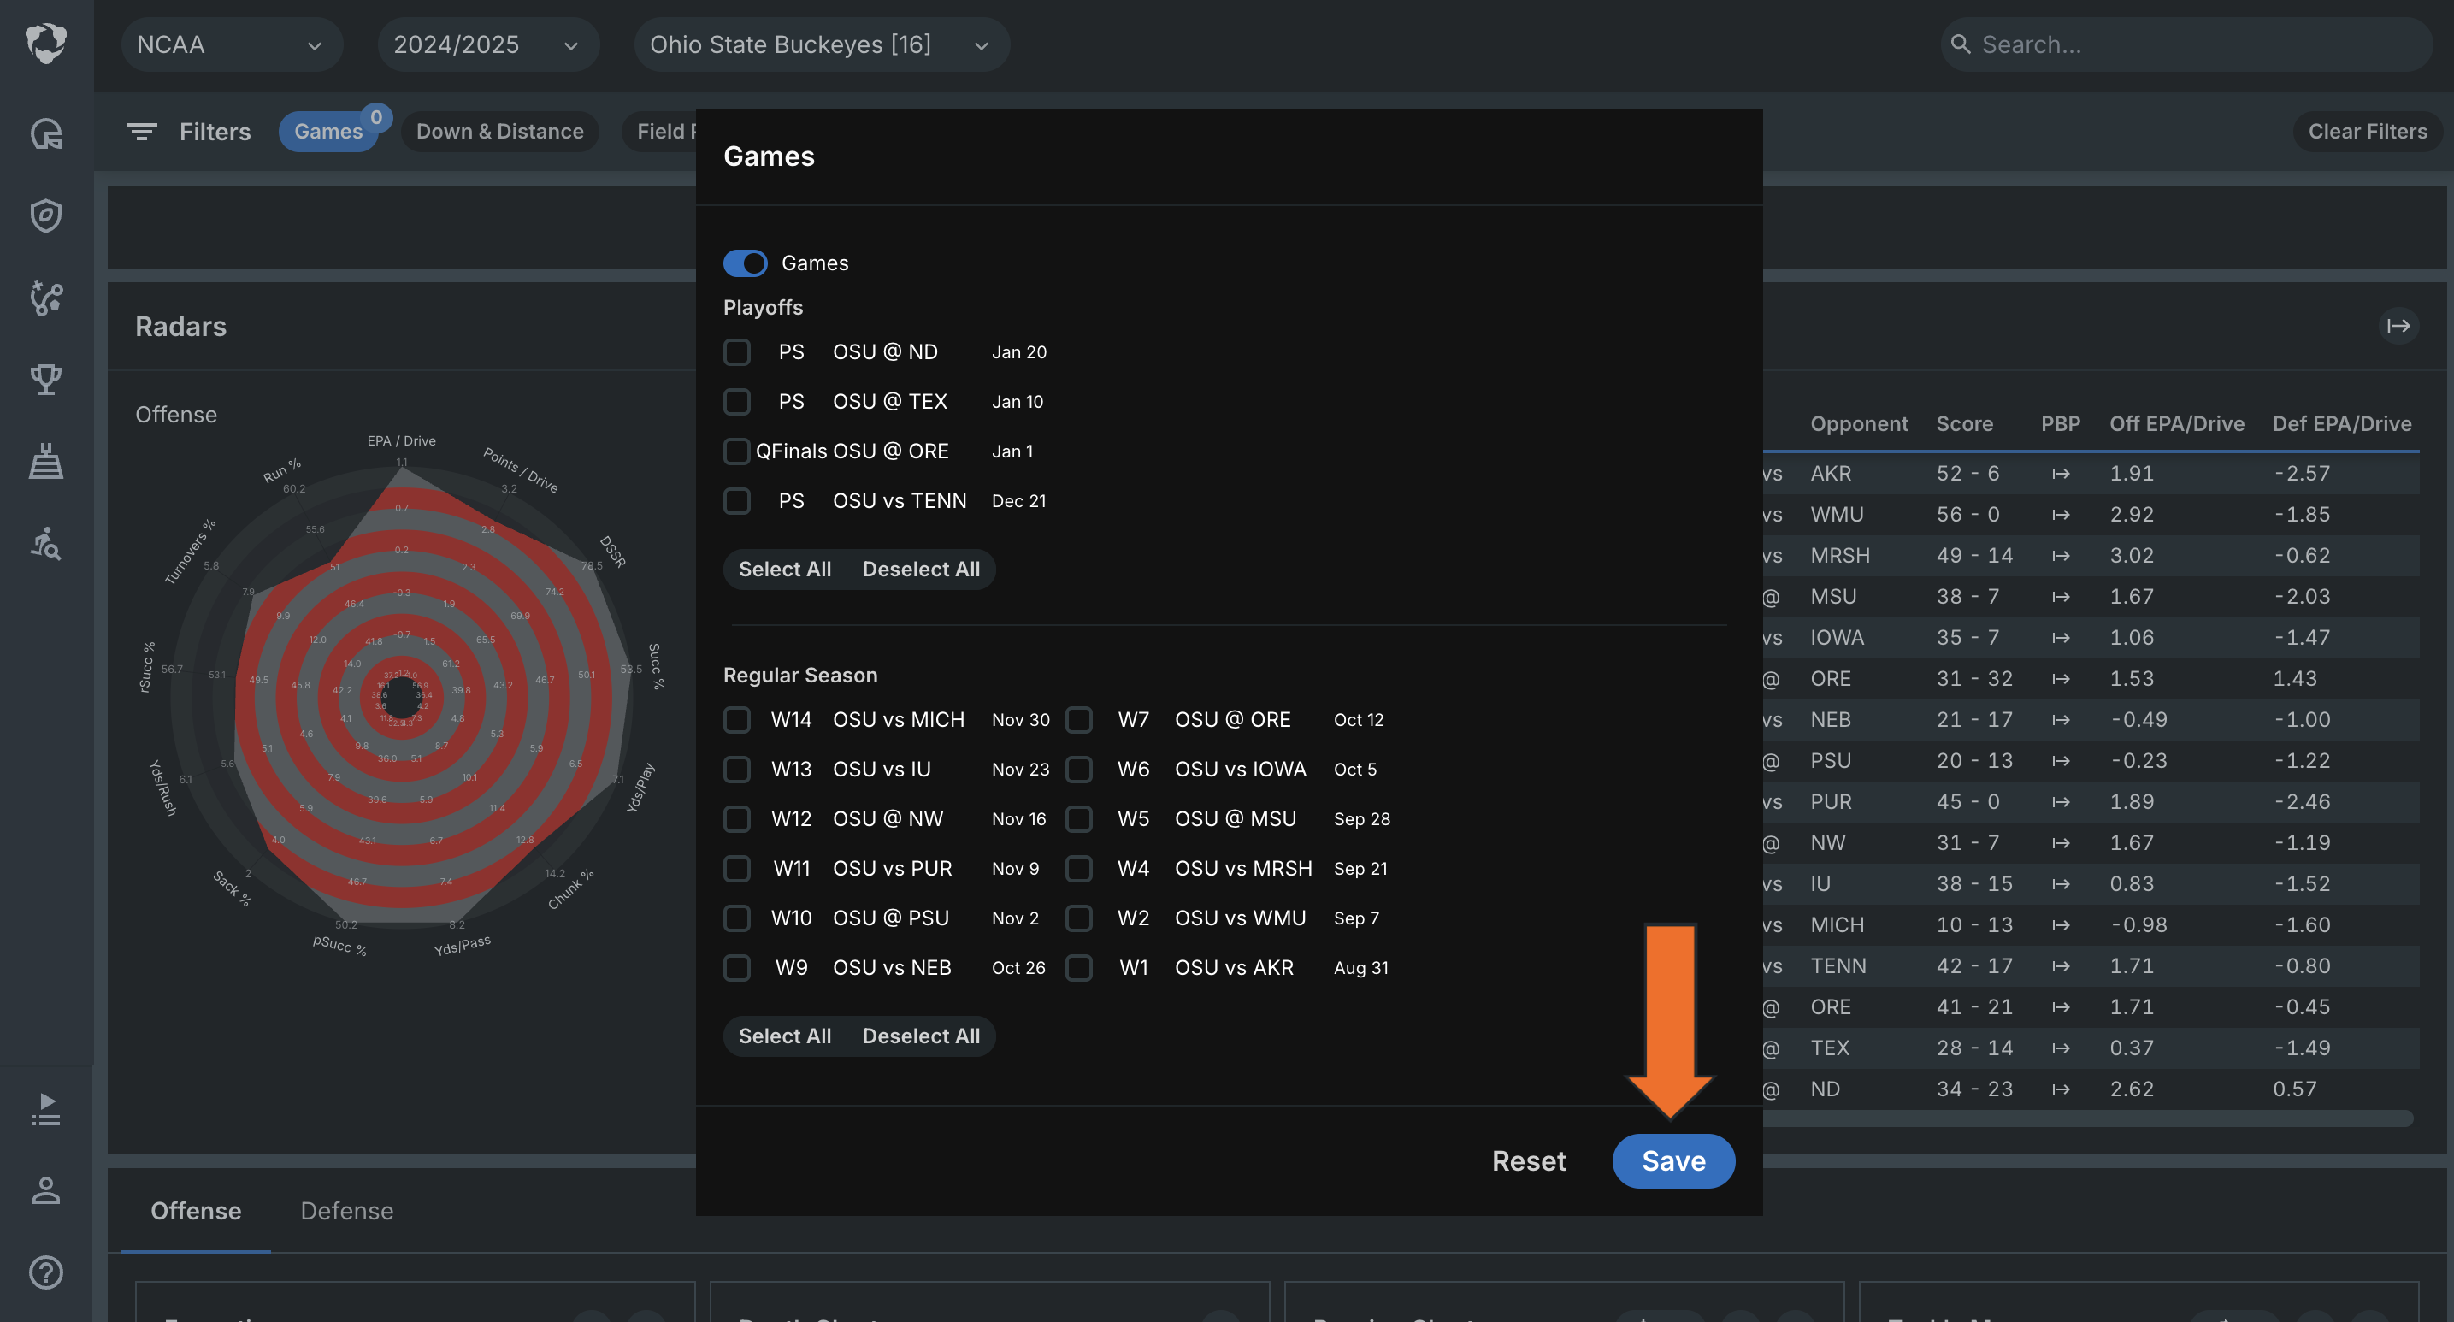
Task: Click Select All under Playoffs
Action: click(785, 570)
